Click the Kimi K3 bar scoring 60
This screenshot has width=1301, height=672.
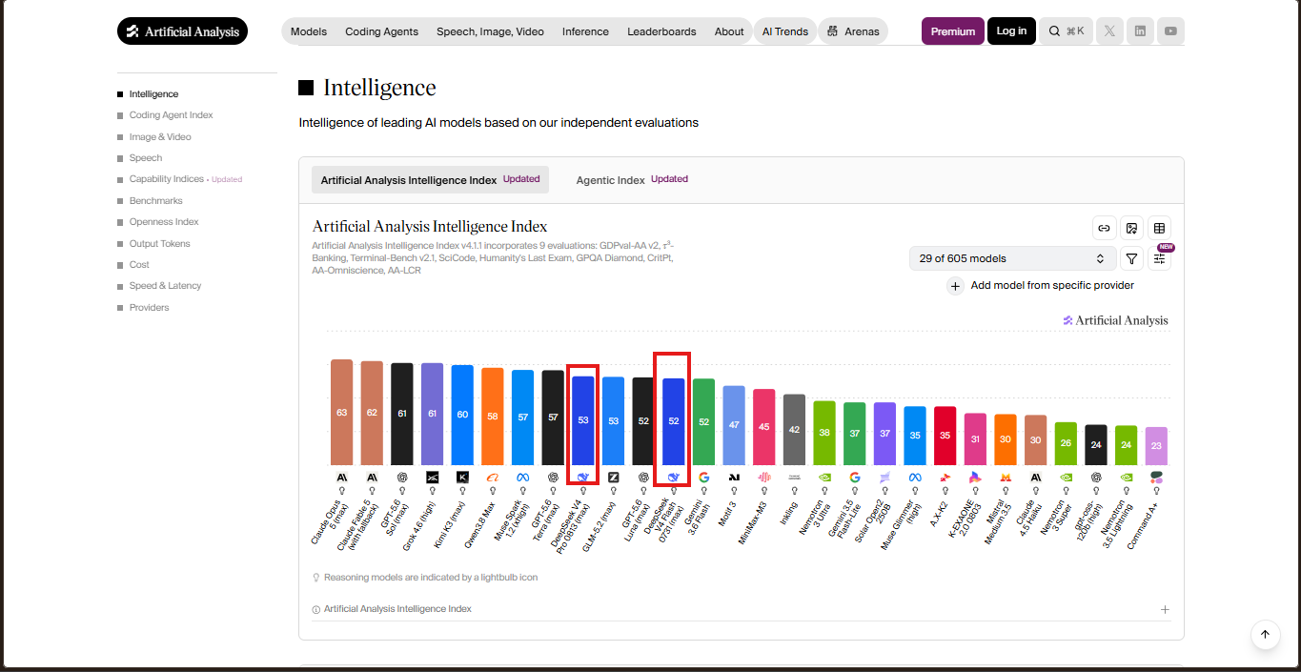coord(462,415)
